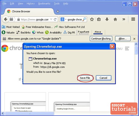
Task: Click the Chrome logo on the page
Action: point(5,48)
